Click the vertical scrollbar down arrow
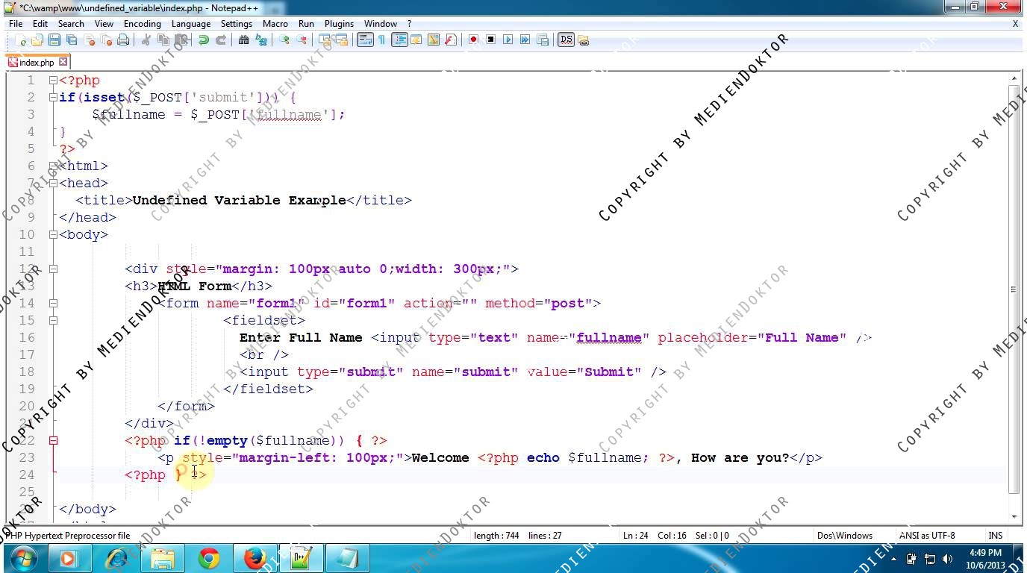 [x=1014, y=516]
